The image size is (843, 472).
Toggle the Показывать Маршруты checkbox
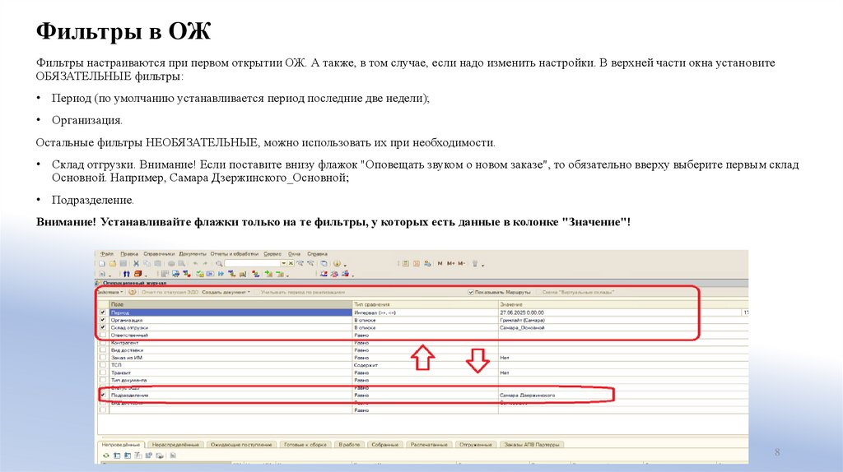471,292
